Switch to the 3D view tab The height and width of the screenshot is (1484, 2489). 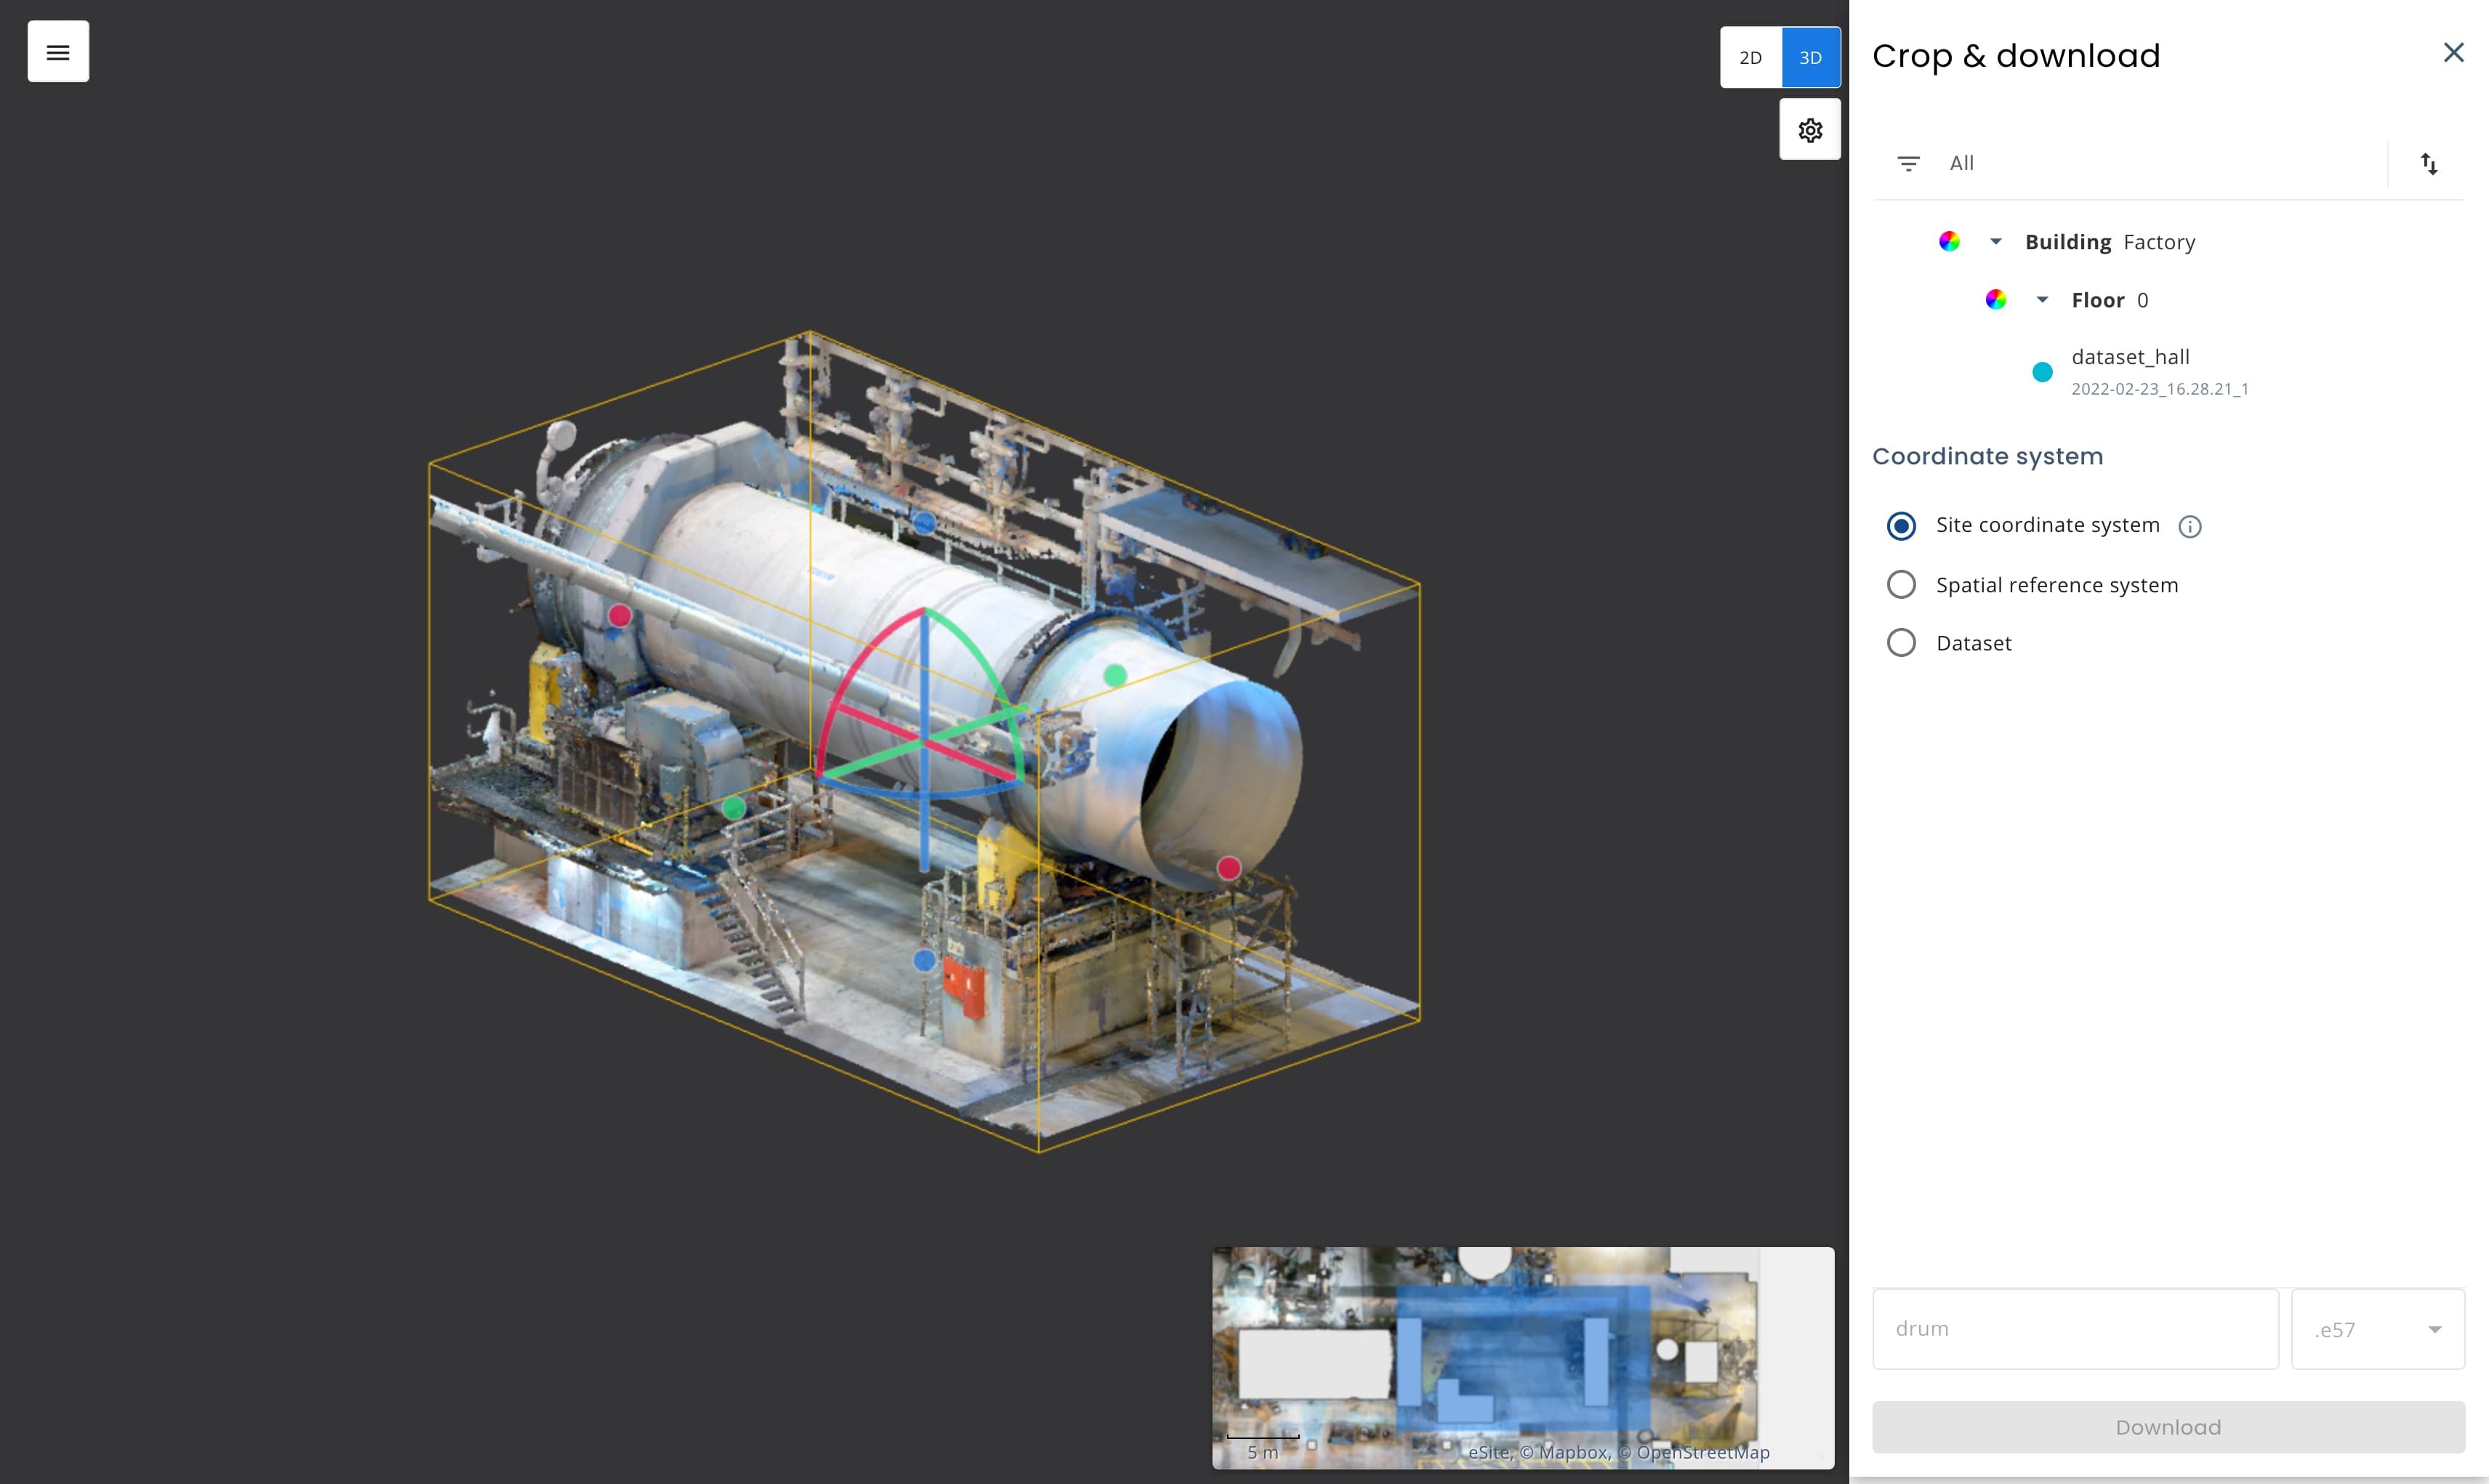click(x=1810, y=57)
